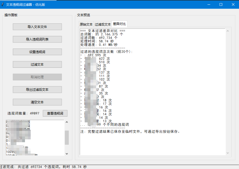Click the text preview scrollbar down arrow
The image size is (239, 169).
[x=228, y=153]
